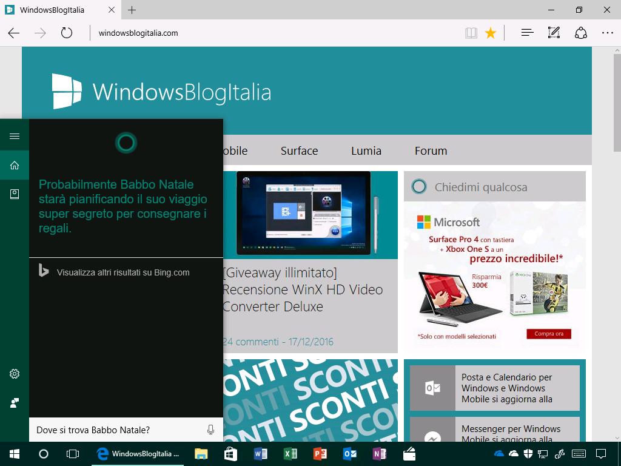Open the Action Center notifications

pyautogui.click(x=601, y=454)
